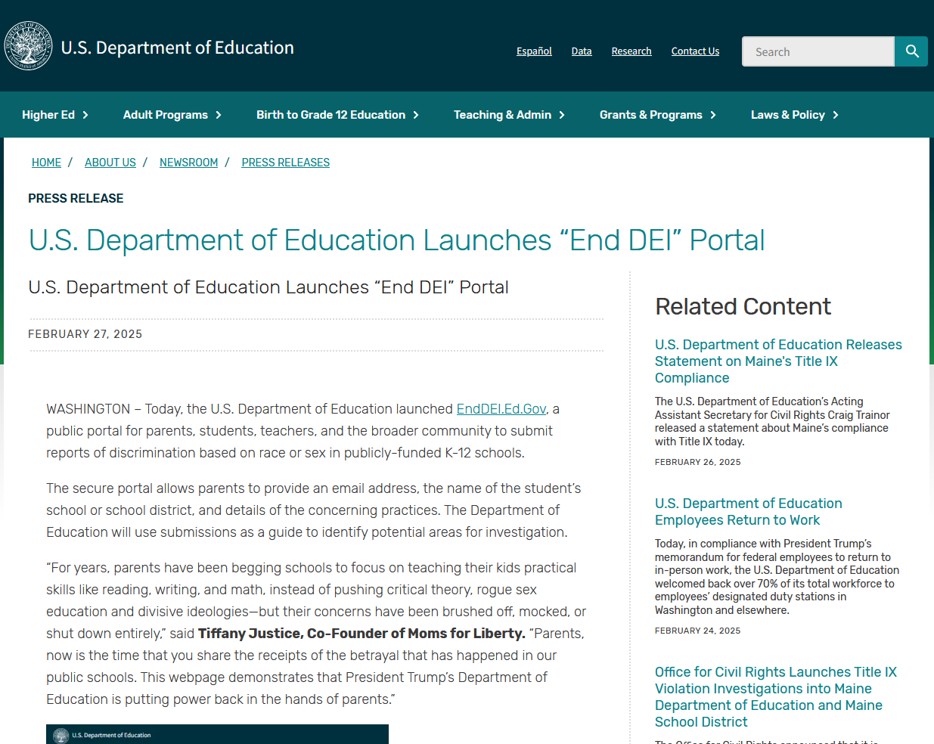Click the FEBRUARY 24, 2025 related date
This screenshot has height=744, width=934.
tap(698, 631)
